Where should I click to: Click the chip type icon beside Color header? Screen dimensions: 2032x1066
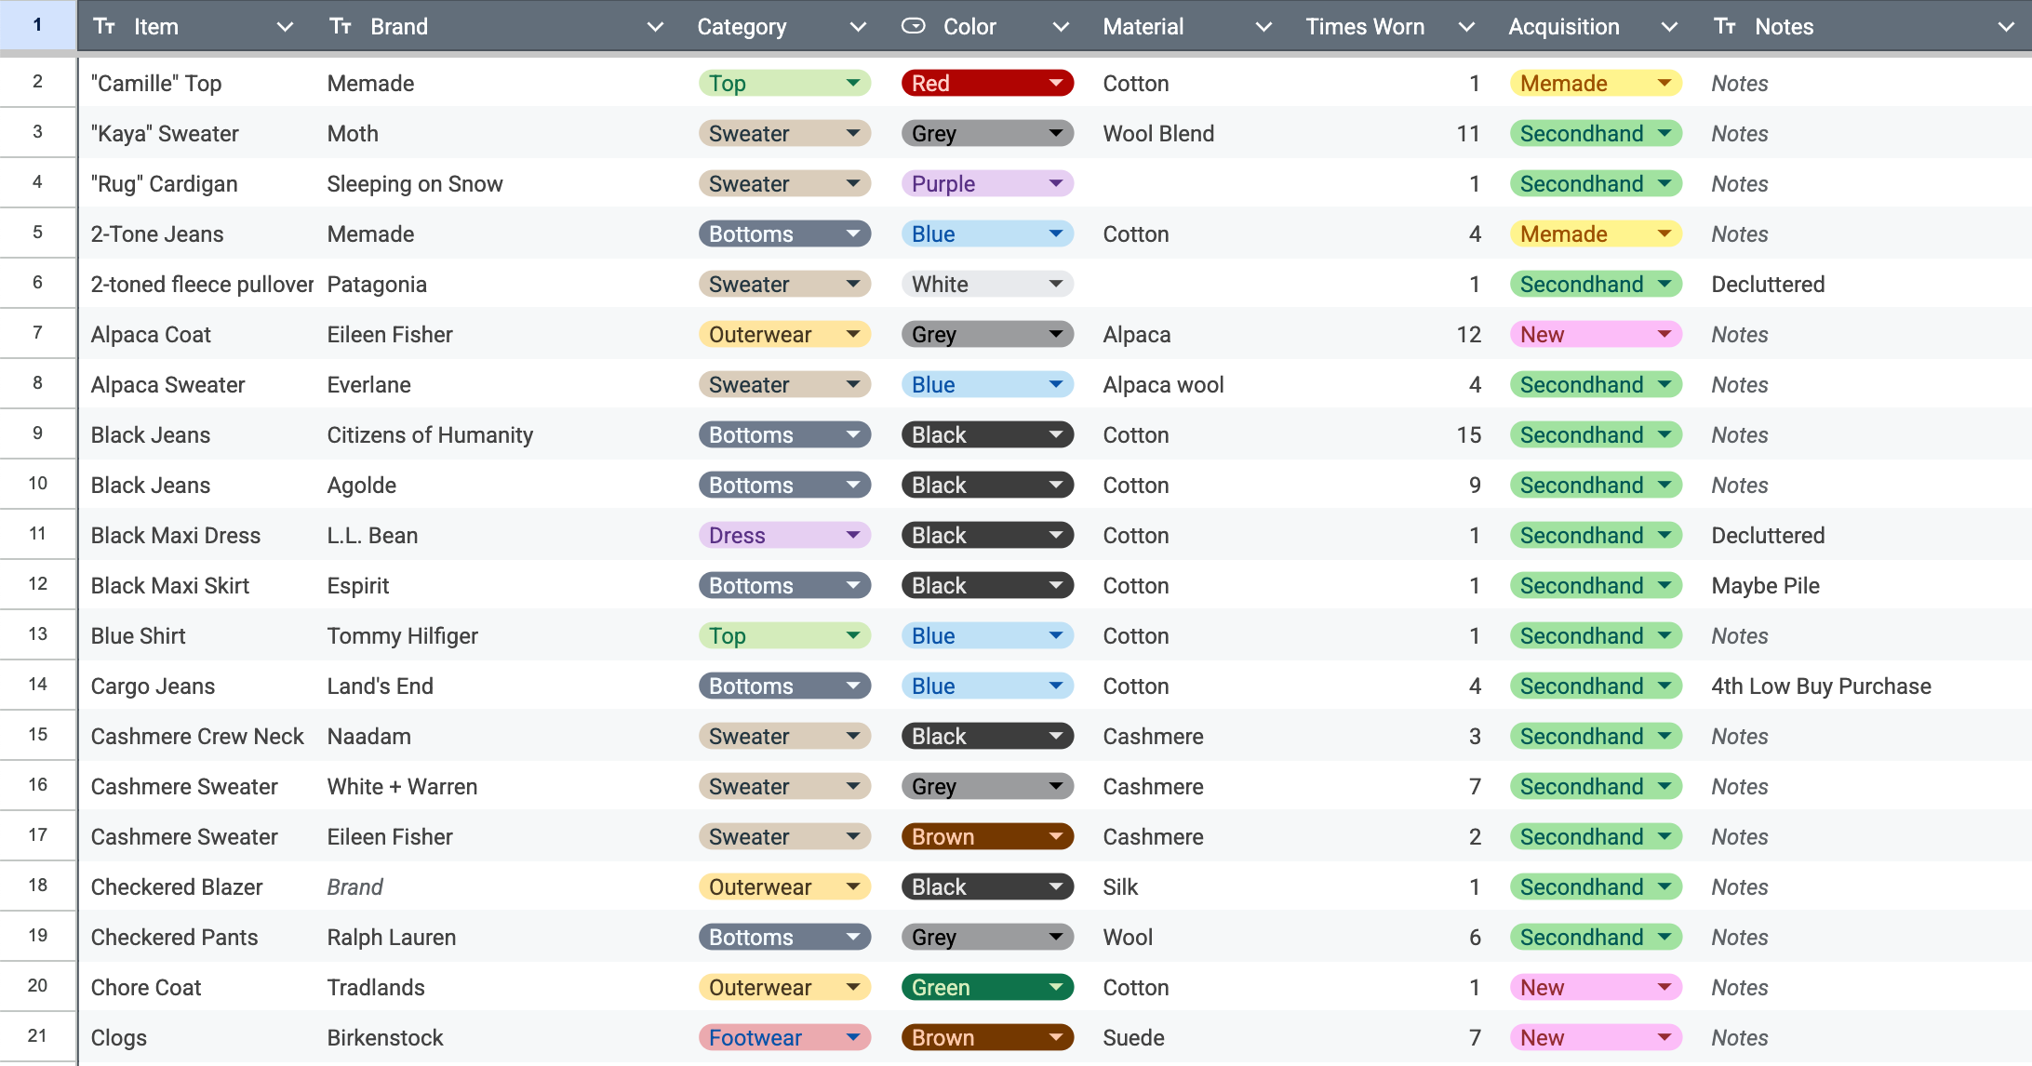pyautogui.click(x=914, y=26)
